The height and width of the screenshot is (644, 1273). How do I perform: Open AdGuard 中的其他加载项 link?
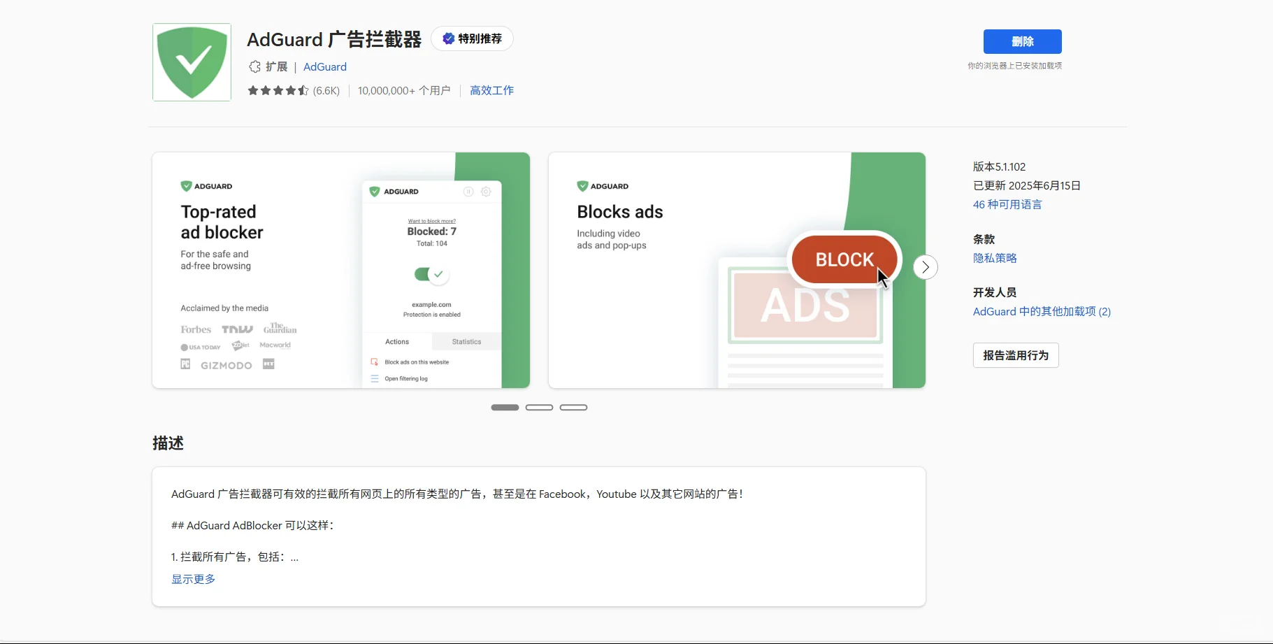1041,311
